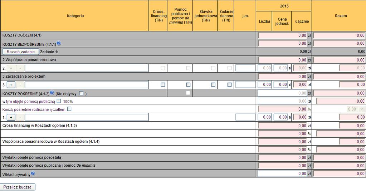Viewport: 366px width, 191px height.
Task: Add indirect cost row with plus in row 1
Action: (x=11, y=117)
